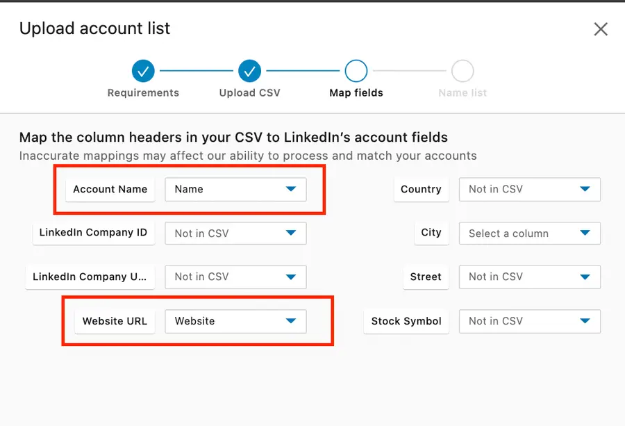Open the LinkedIn Company URL mapping dropdown
The image size is (625, 426).
click(x=235, y=277)
